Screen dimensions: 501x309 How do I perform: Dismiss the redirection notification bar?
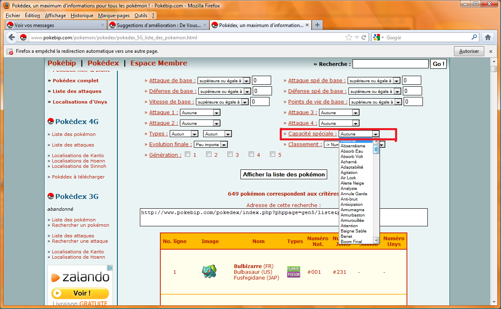pos(492,51)
